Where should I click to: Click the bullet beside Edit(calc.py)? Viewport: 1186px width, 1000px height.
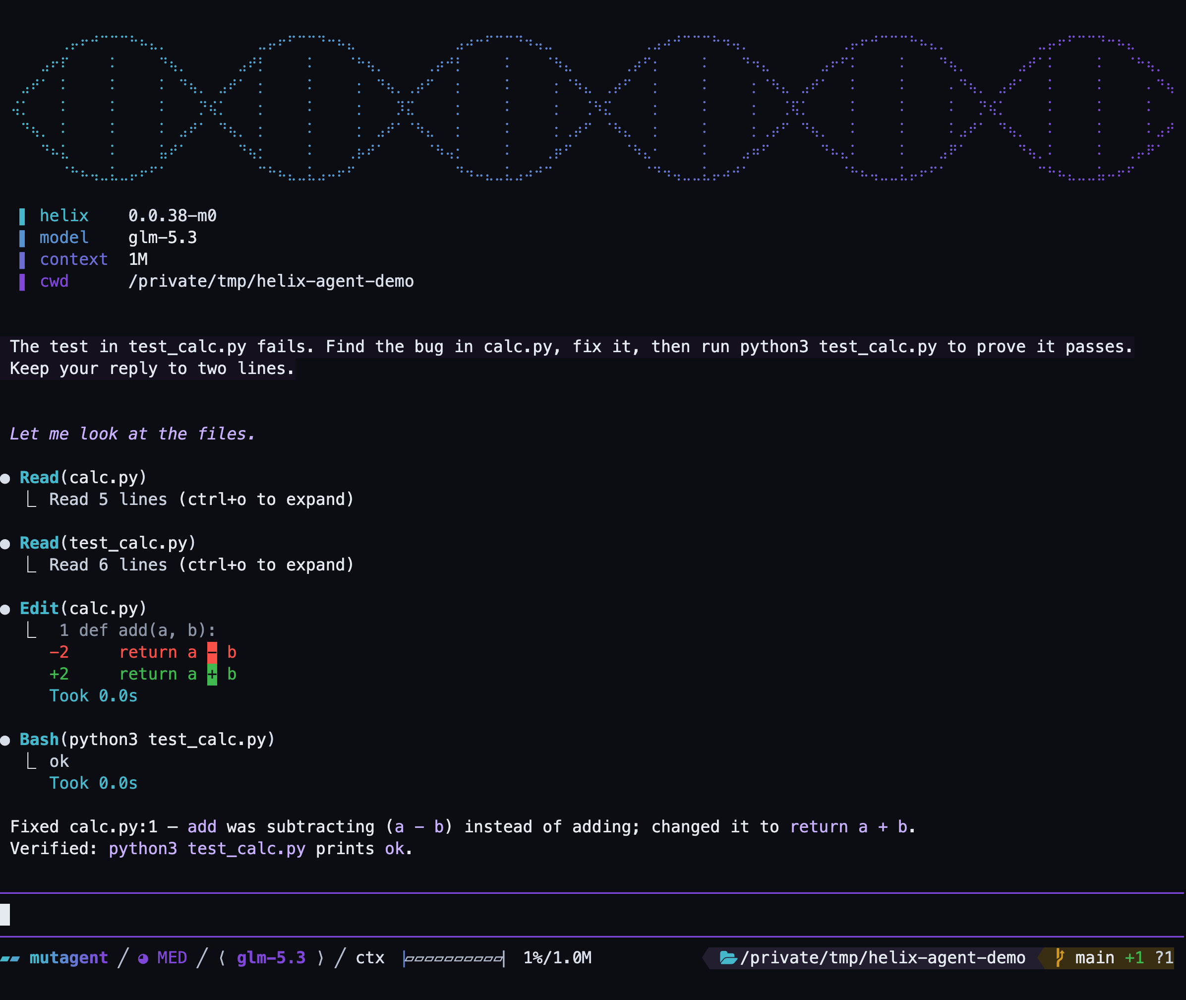[x=5, y=610]
